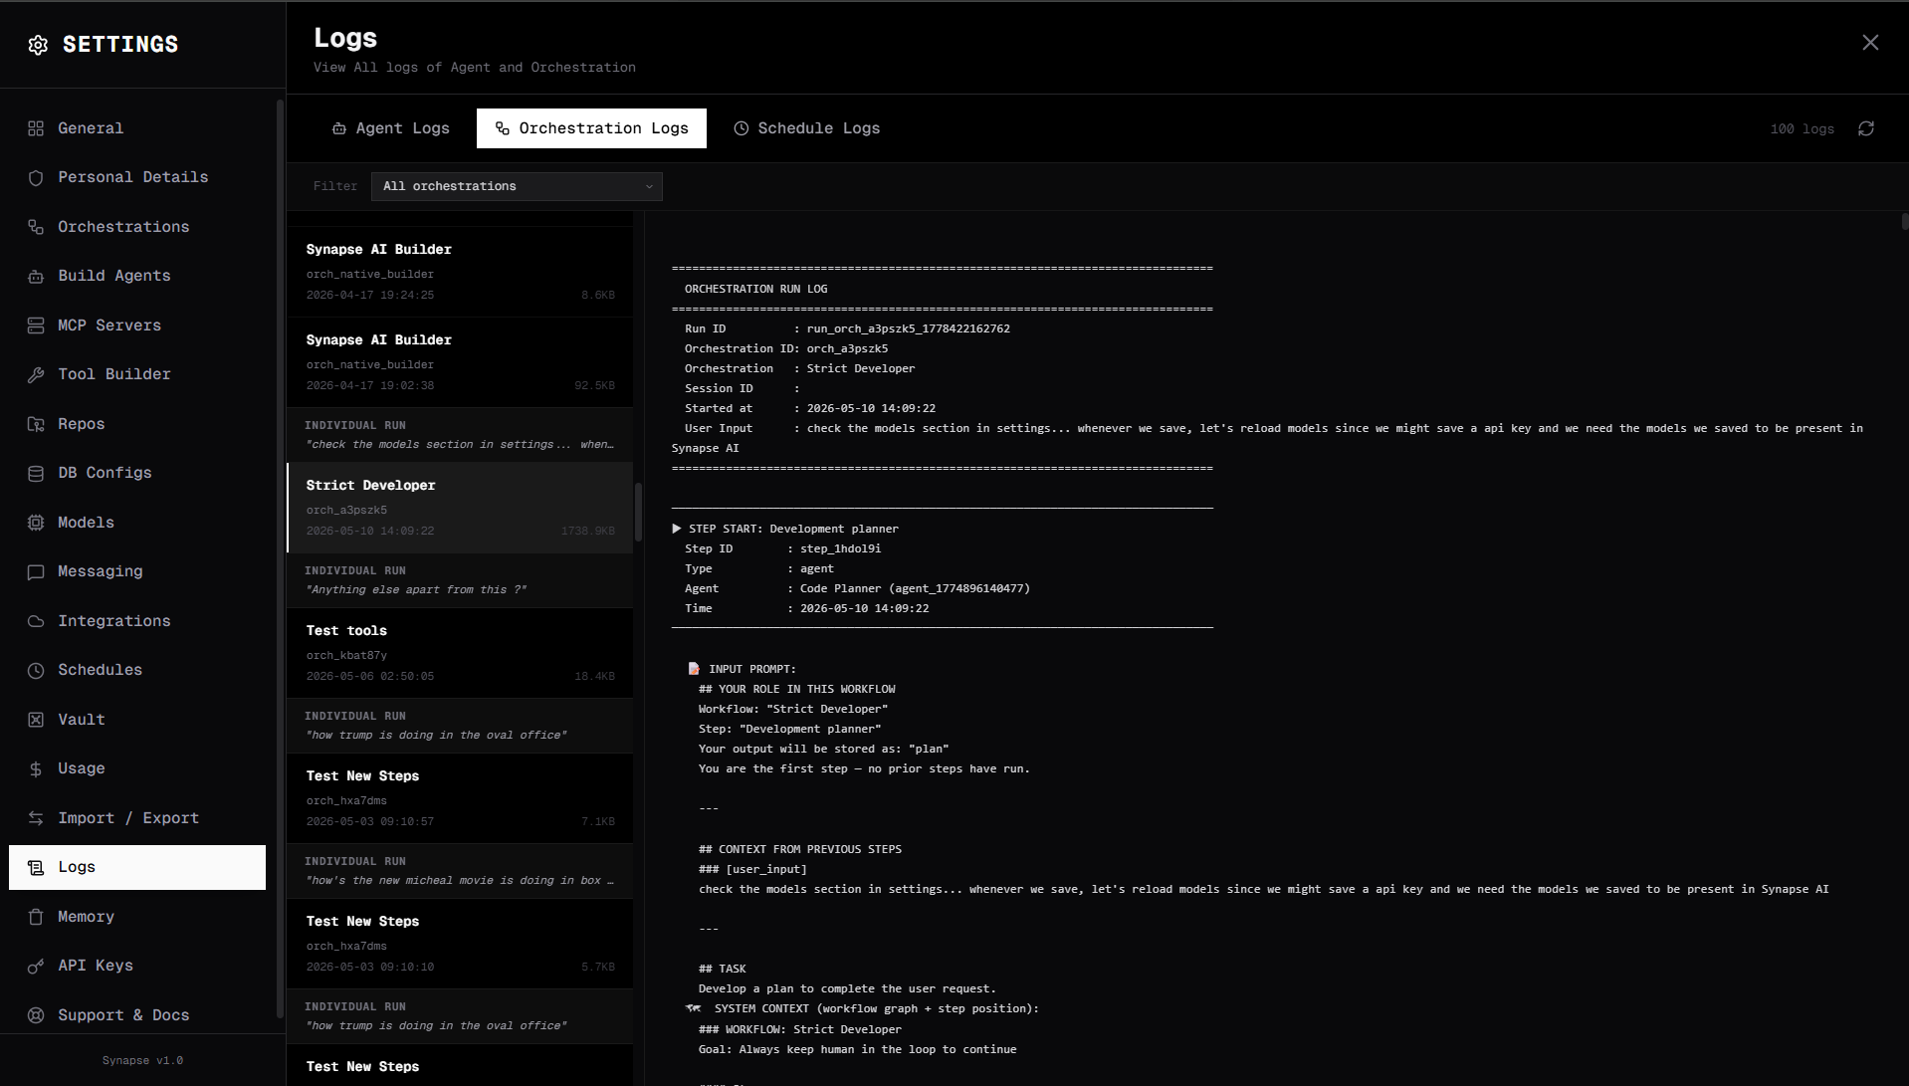
Task: Open the Schedule Logs tab
Action: [x=807, y=128]
